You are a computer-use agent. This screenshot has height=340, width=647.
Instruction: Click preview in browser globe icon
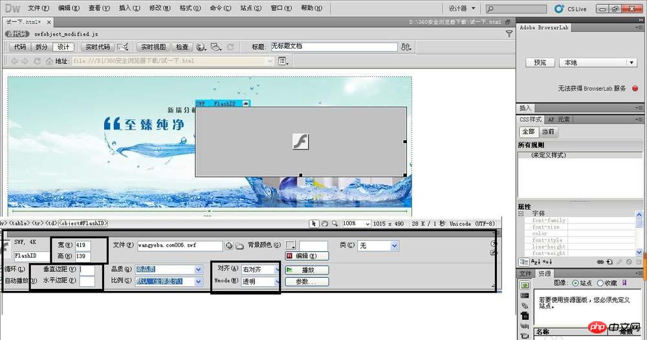(x=201, y=47)
